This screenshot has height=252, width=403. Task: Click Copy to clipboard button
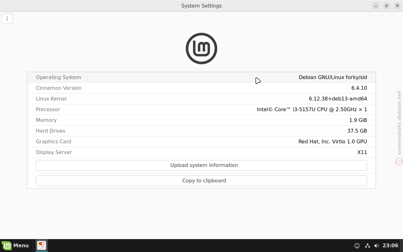(201, 181)
